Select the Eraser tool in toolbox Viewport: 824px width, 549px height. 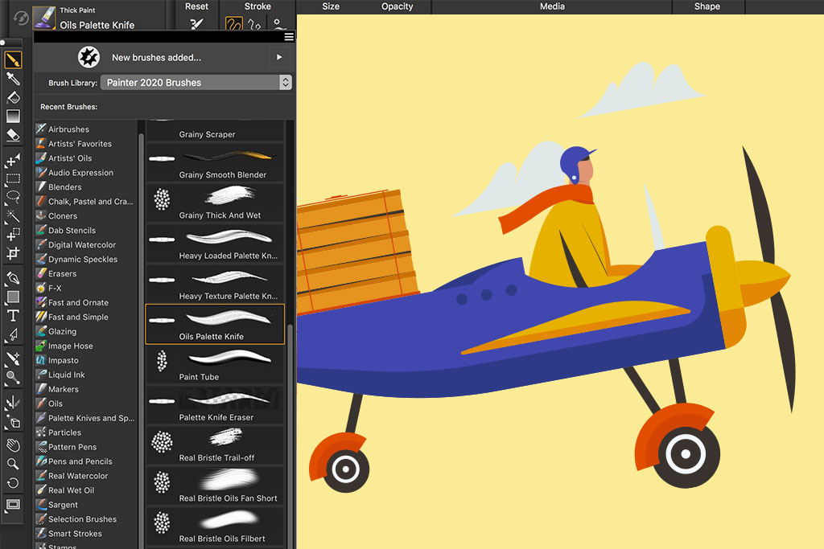[13, 135]
